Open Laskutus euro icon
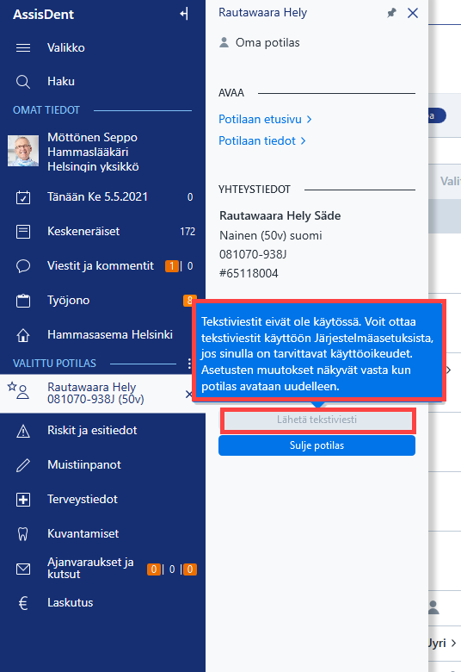461x672 pixels. [x=23, y=603]
